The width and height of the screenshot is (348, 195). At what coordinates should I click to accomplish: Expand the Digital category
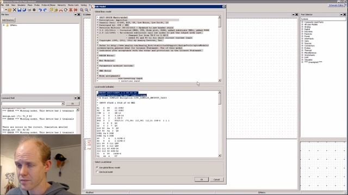302,29
